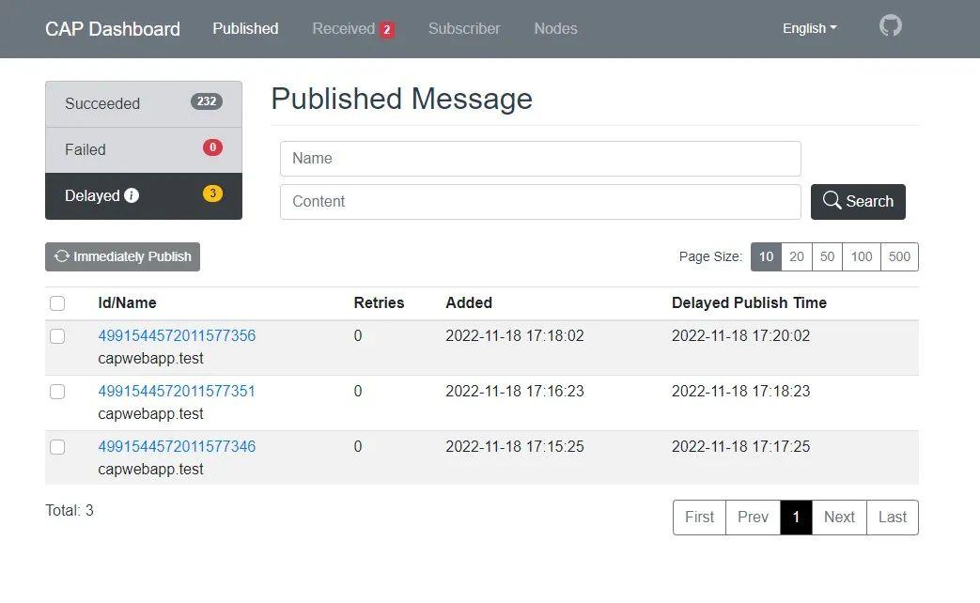Check the box for message ending 577346

(x=57, y=447)
